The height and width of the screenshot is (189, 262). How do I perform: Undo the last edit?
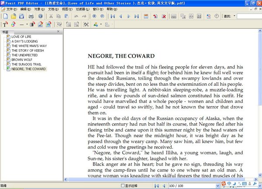[x=76, y=16]
